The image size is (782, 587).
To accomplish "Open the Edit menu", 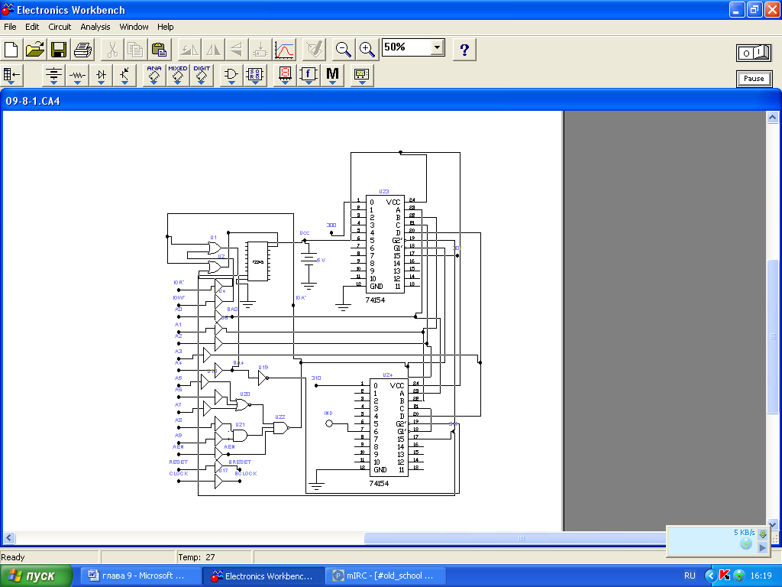I will pyautogui.click(x=32, y=27).
